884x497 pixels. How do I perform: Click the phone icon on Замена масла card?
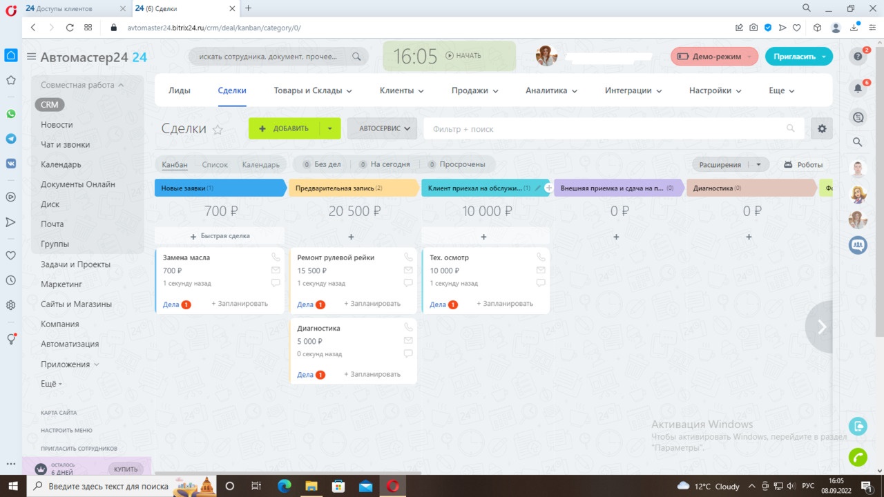276,257
